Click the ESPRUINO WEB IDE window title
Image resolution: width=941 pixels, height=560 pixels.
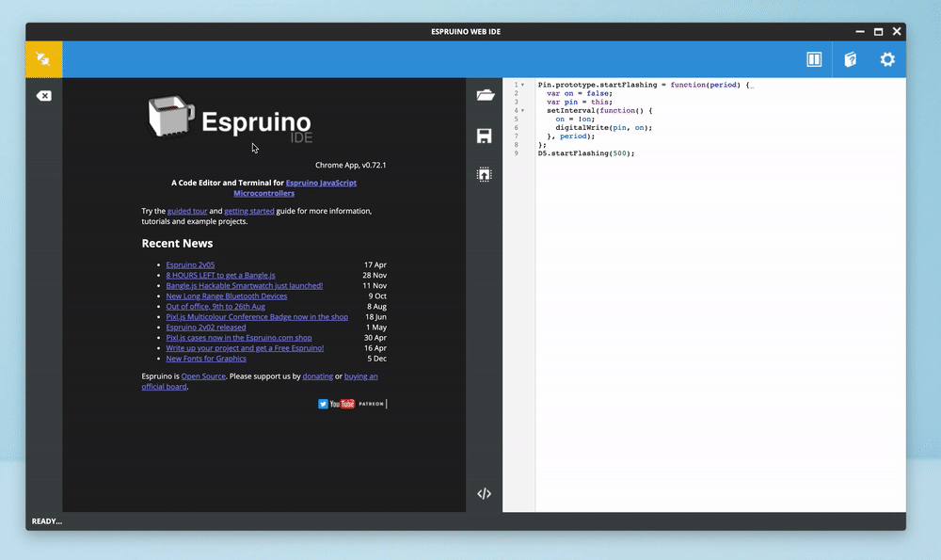466,32
